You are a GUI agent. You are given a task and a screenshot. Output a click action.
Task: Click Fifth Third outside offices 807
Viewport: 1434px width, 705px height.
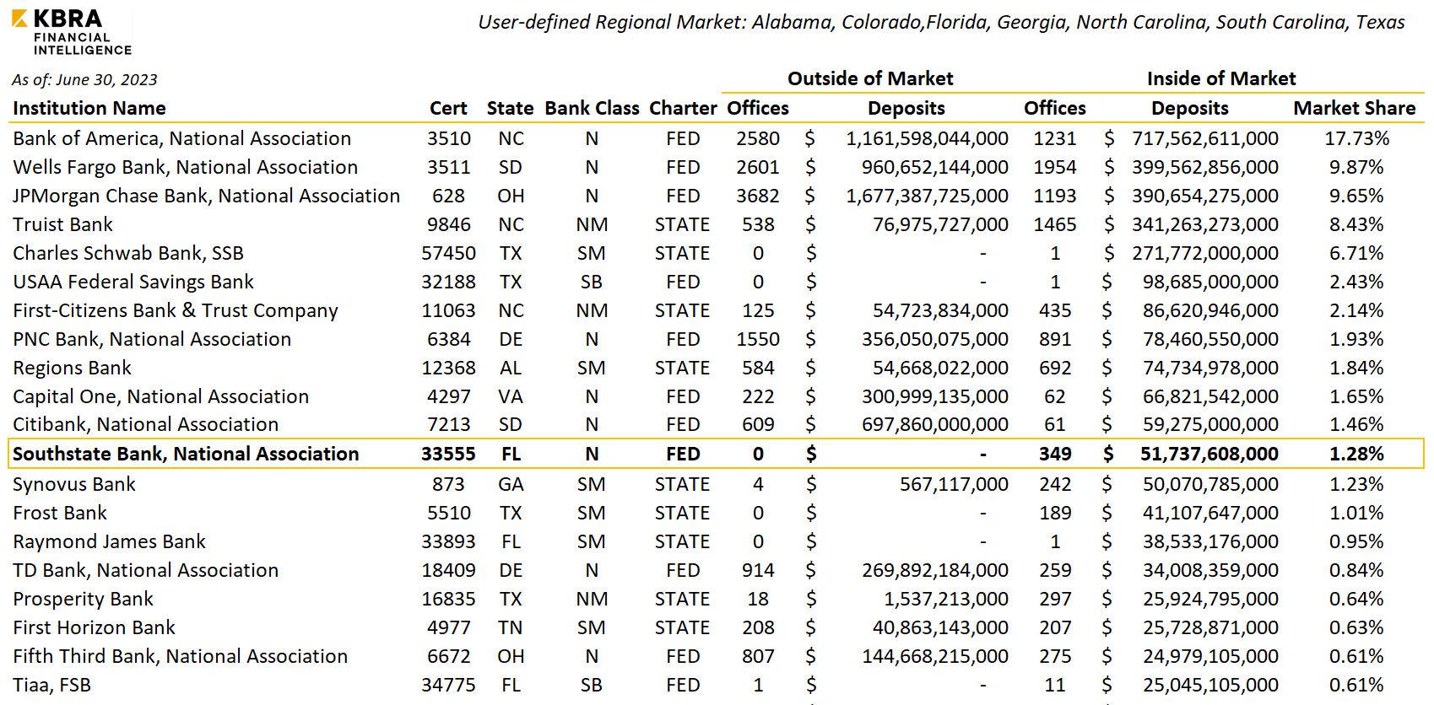pyautogui.click(x=758, y=656)
